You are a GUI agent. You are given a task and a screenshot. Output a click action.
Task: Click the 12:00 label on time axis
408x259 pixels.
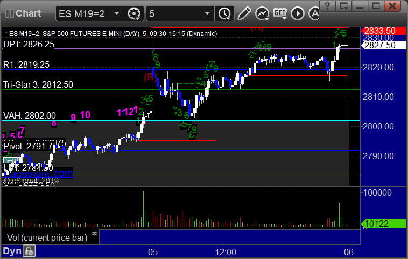pyautogui.click(x=226, y=252)
